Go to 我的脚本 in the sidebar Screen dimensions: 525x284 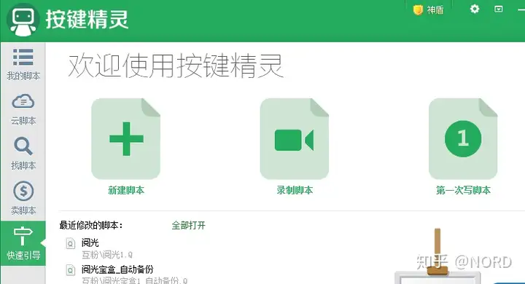[23, 64]
